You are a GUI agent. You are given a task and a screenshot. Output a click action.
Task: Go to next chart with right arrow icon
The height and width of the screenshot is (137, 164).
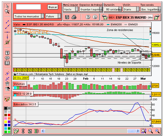click(x=157, y=17)
